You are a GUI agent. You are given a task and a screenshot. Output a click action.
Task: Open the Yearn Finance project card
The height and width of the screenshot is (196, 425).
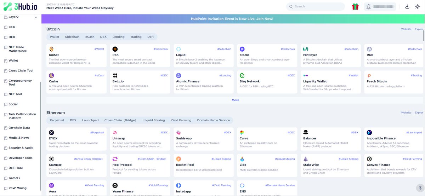(x=140, y=188)
